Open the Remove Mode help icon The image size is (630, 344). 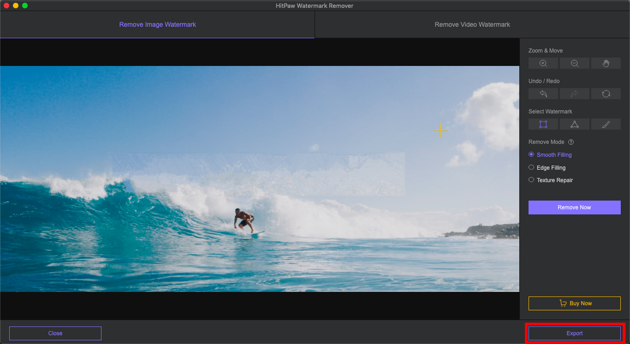[x=571, y=142]
